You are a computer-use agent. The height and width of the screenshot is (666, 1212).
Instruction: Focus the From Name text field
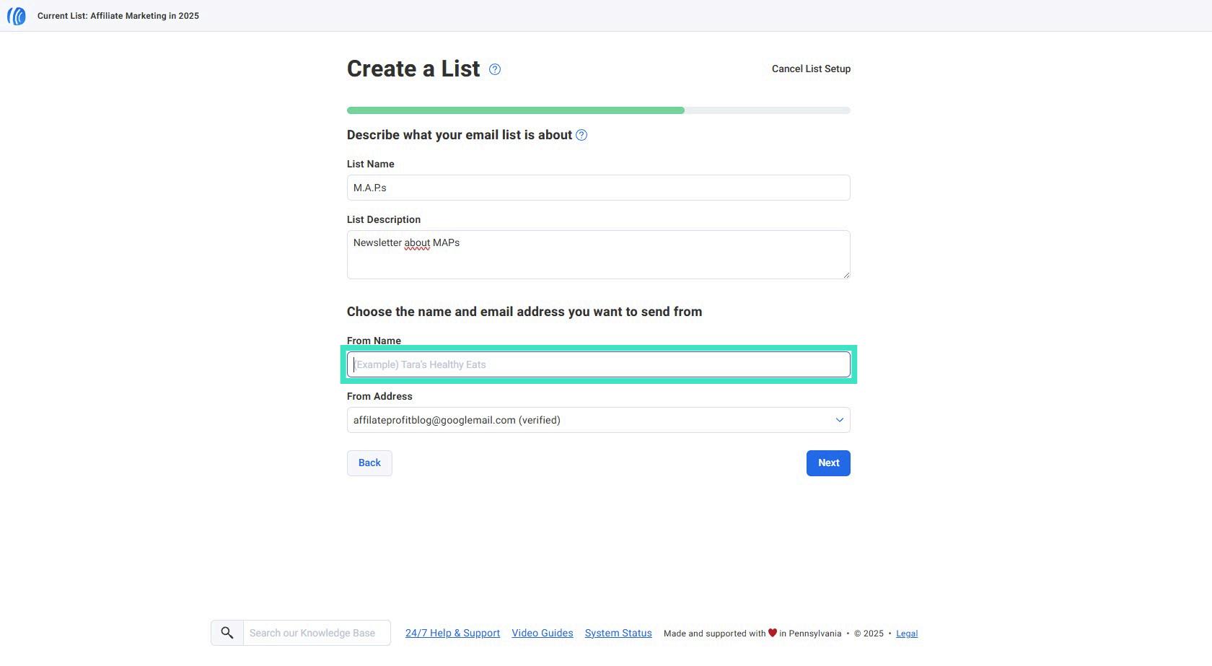click(x=599, y=364)
